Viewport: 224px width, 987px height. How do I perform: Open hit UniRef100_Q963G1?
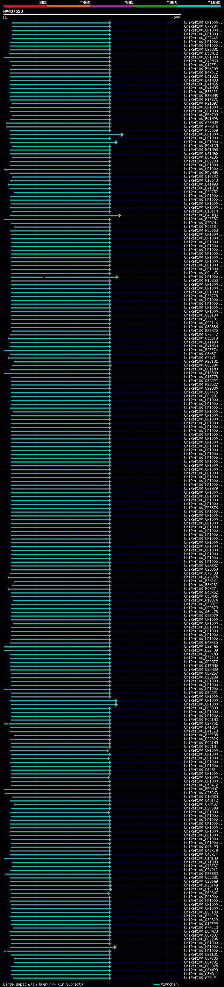pyautogui.click(x=201, y=49)
